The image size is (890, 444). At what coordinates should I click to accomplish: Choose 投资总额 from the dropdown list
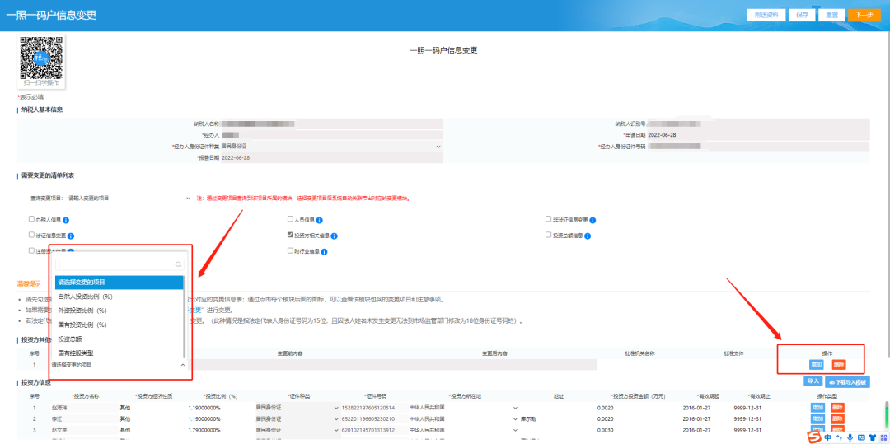[70, 339]
